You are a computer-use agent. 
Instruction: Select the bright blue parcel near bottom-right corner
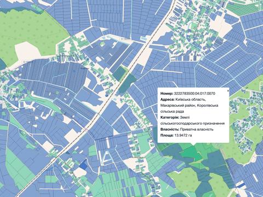pos(241,185)
